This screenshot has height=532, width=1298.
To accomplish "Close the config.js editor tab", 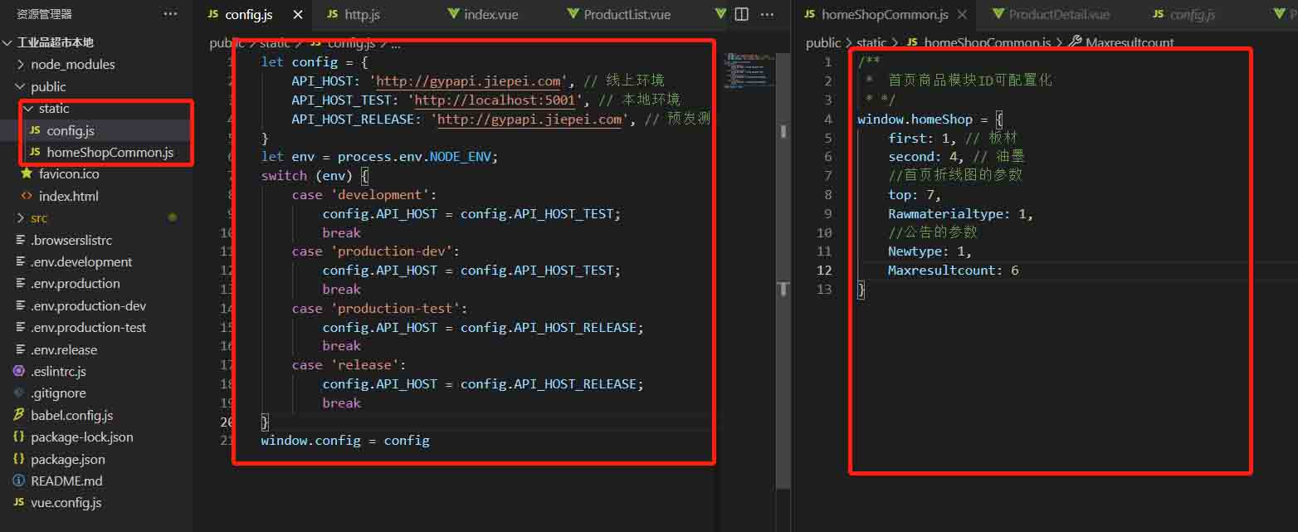I will (298, 15).
